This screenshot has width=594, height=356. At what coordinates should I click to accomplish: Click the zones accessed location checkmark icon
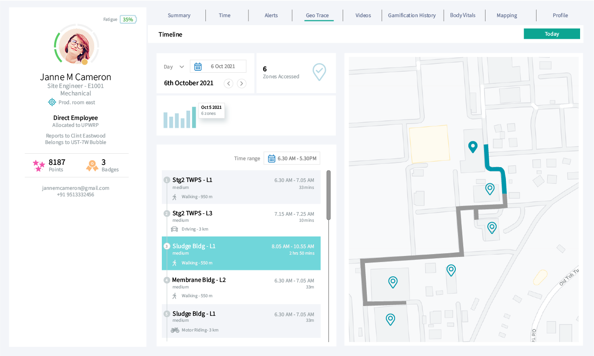click(x=319, y=72)
